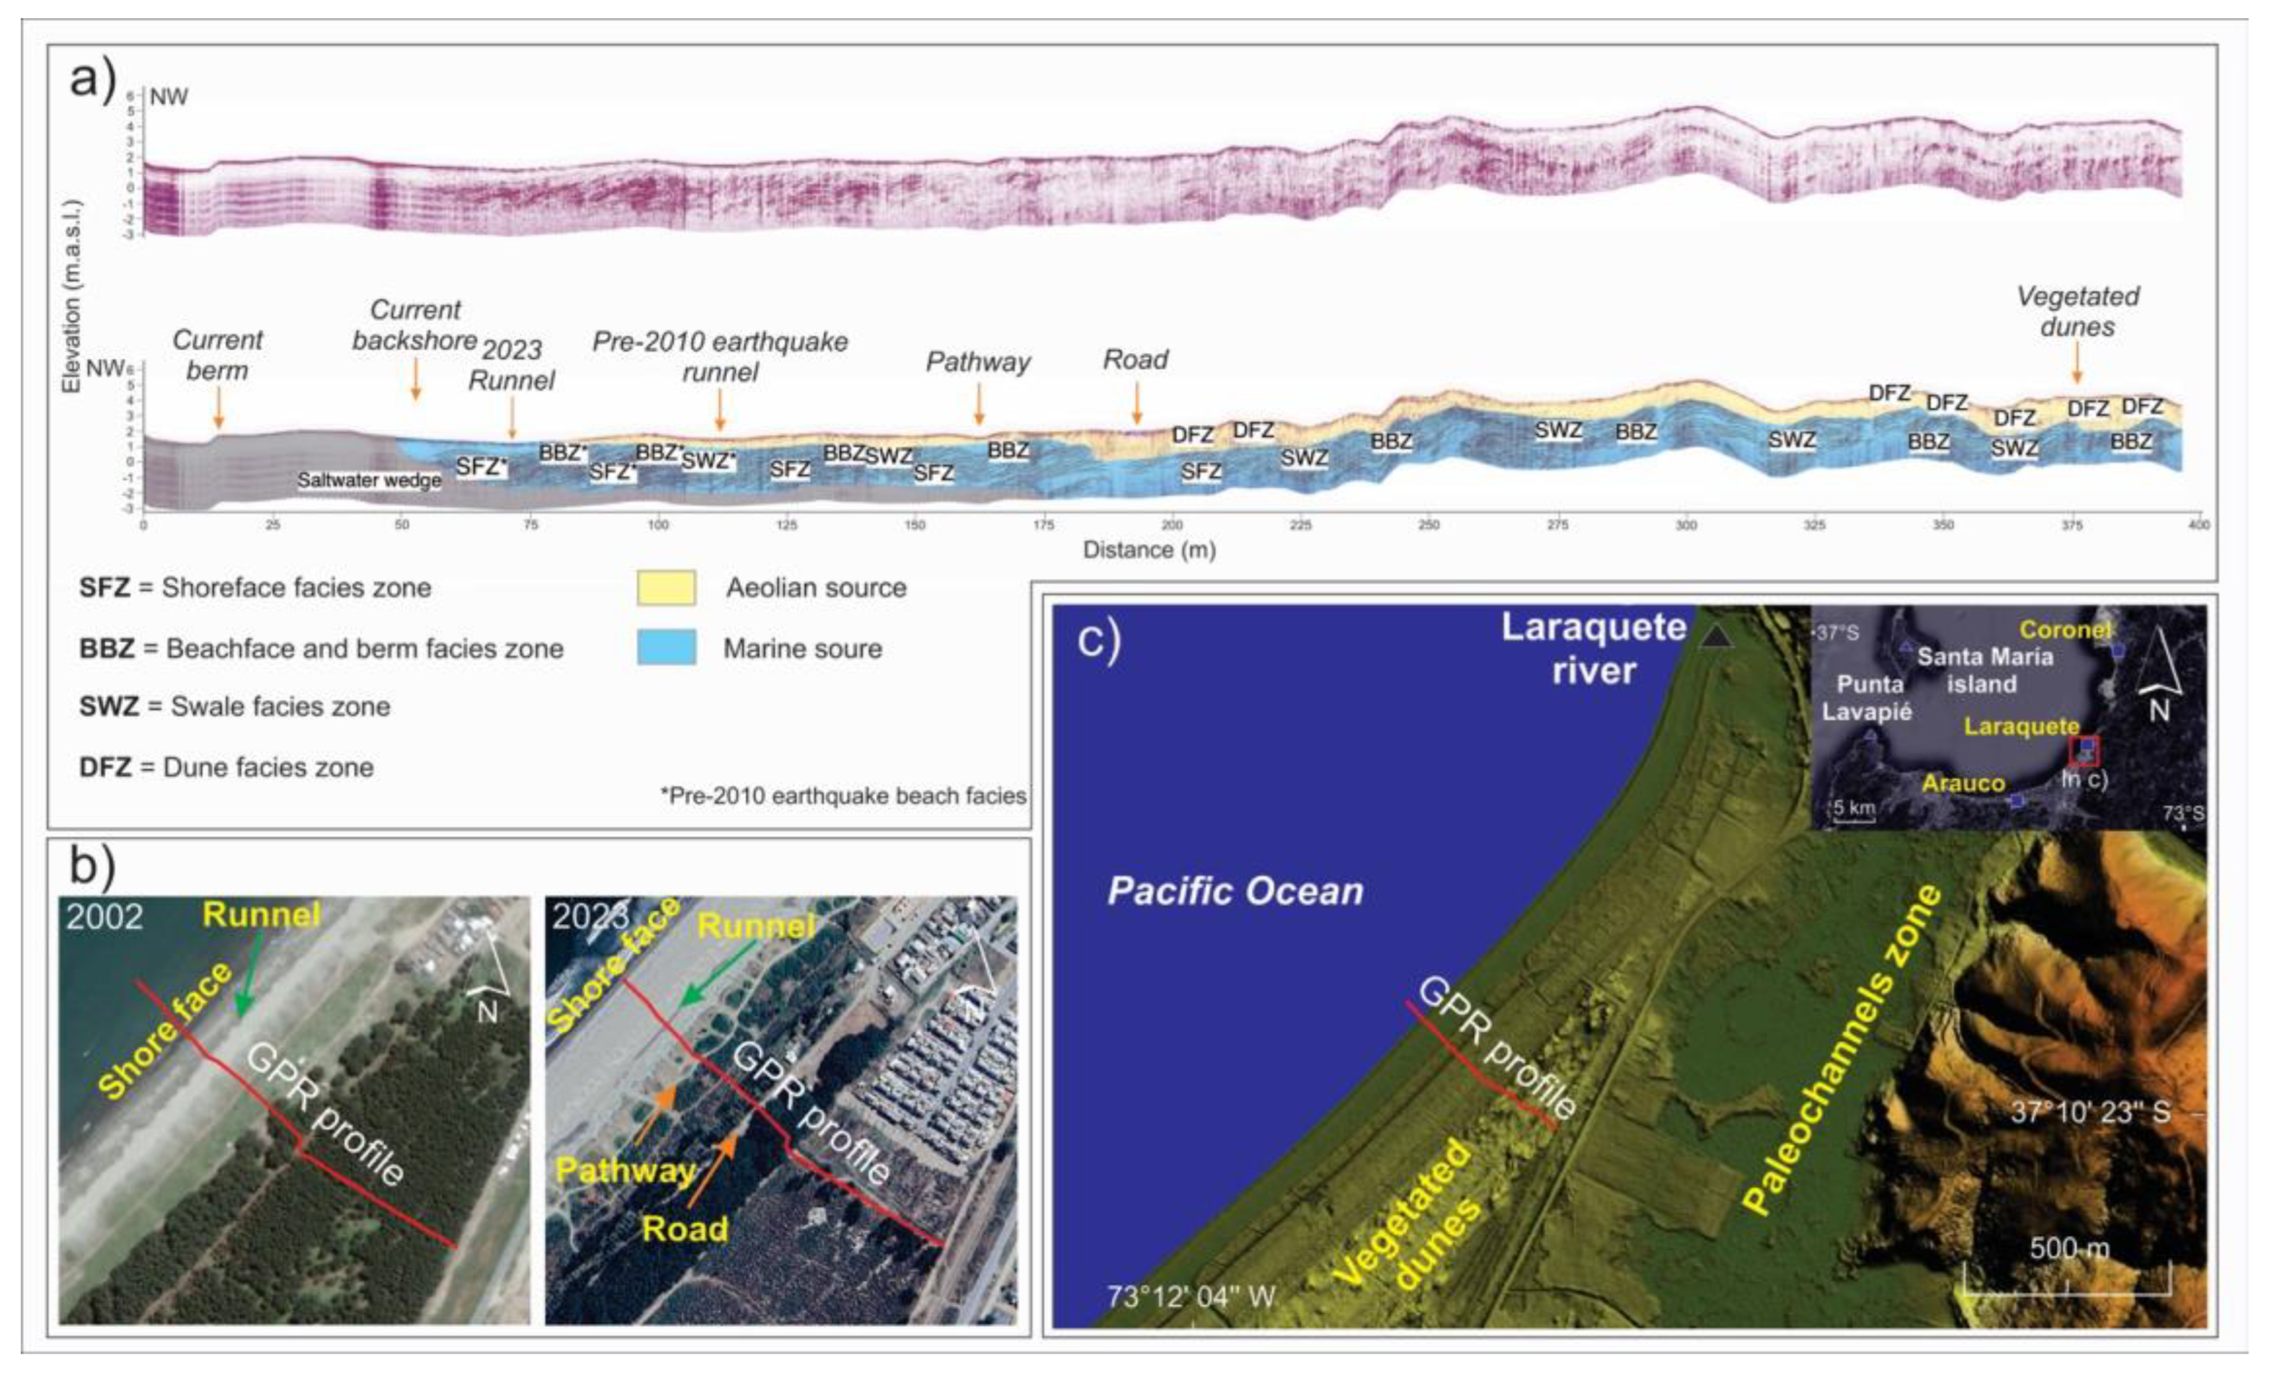Viewport: 2271px width, 1378px height.
Task: Click the orange arrow under Vegetated dunes
Action: click(x=2076, y=363)
